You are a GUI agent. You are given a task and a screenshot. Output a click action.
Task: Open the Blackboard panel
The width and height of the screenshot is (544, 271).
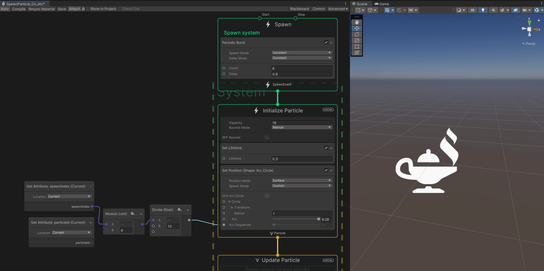coord(299,9)
